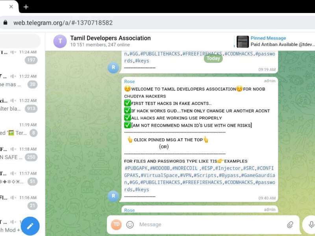Open a new browser tab
This screenshot has width=315, height=236.
[26, 7]
